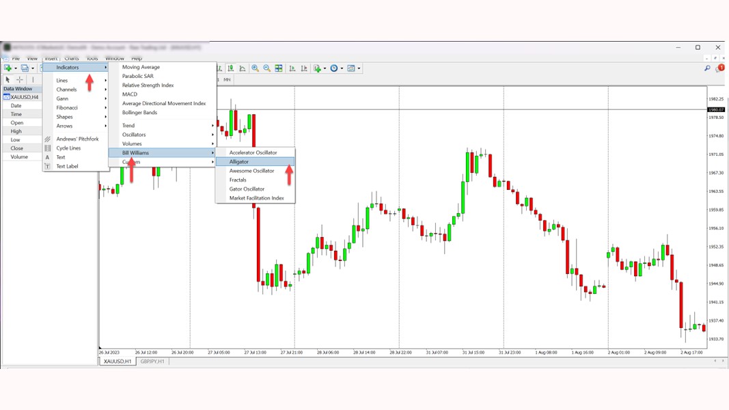The width and height of the screenshot is (729, 410).
Task: Select Indicators in the Insert menu
Action: point(76,68)
